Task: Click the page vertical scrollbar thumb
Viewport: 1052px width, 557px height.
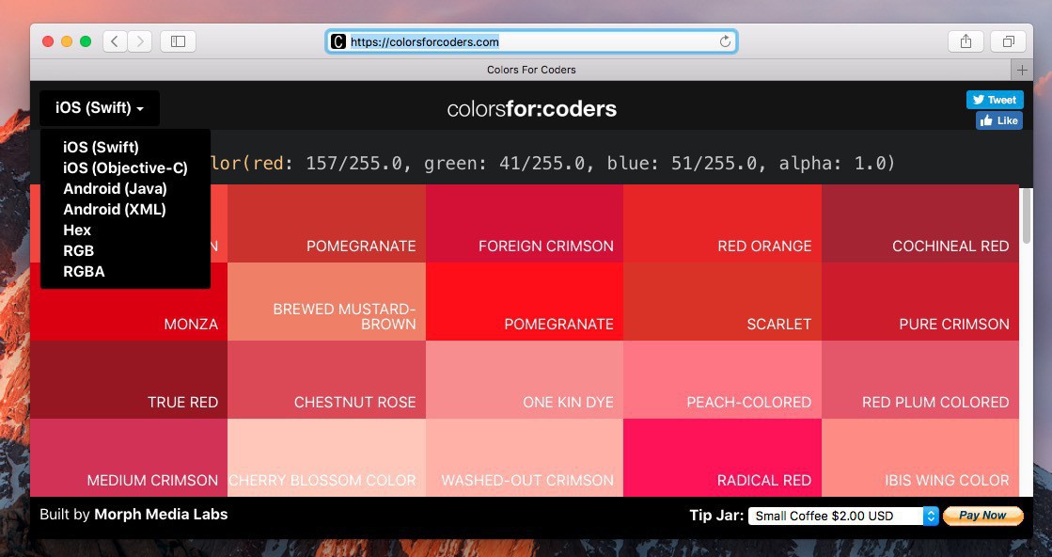Action: (x=1026, y=216)
